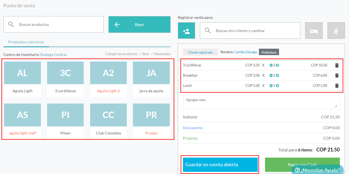Open the Productos y servicios tab

click(26, 42)
